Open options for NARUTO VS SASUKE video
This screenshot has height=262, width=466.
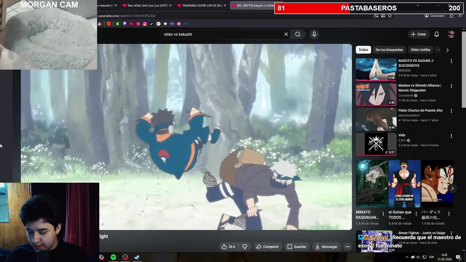point(451,61)
